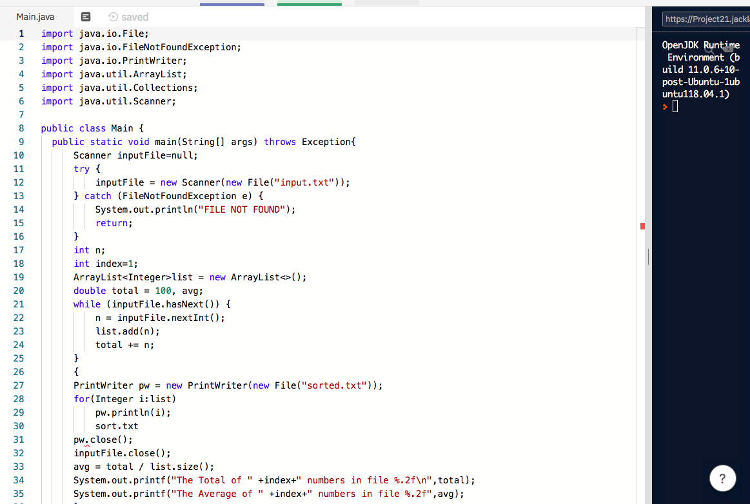Click 'list.add(n);' statement
The height and width of the screenshot is (504, 750).
128,331
